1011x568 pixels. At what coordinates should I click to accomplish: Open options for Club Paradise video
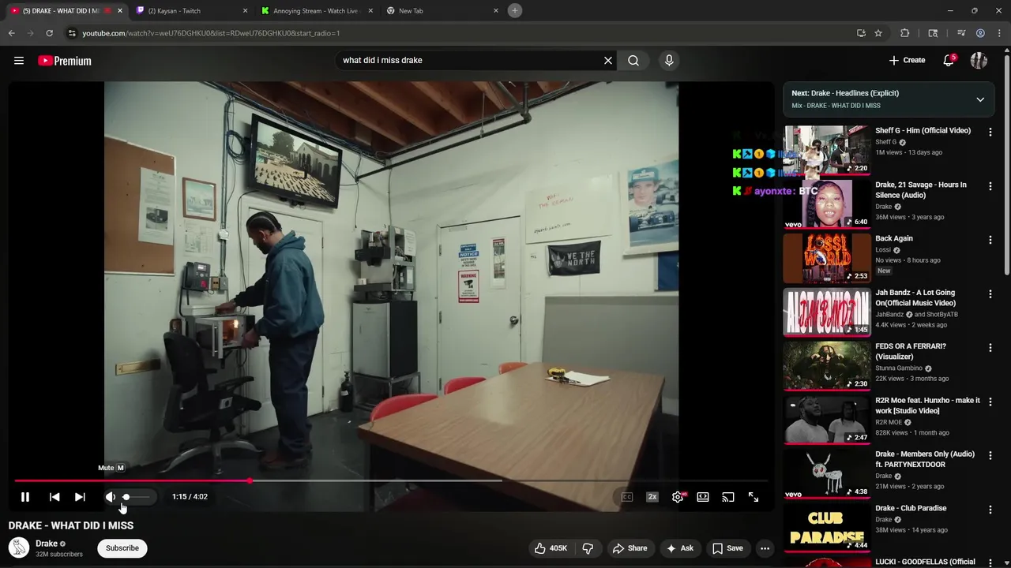click(x=990, y=509)
